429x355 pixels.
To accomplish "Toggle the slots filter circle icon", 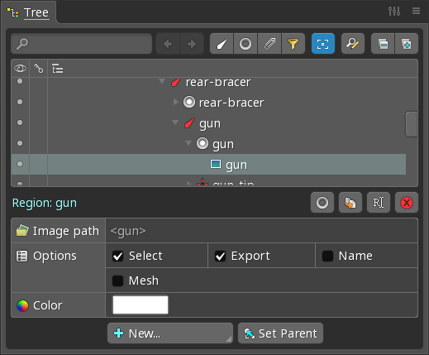I will 245,44.
